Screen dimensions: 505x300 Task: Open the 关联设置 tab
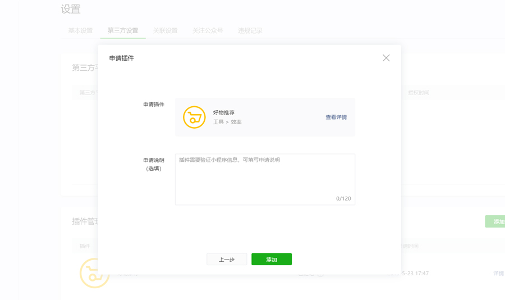coord(165,31)
